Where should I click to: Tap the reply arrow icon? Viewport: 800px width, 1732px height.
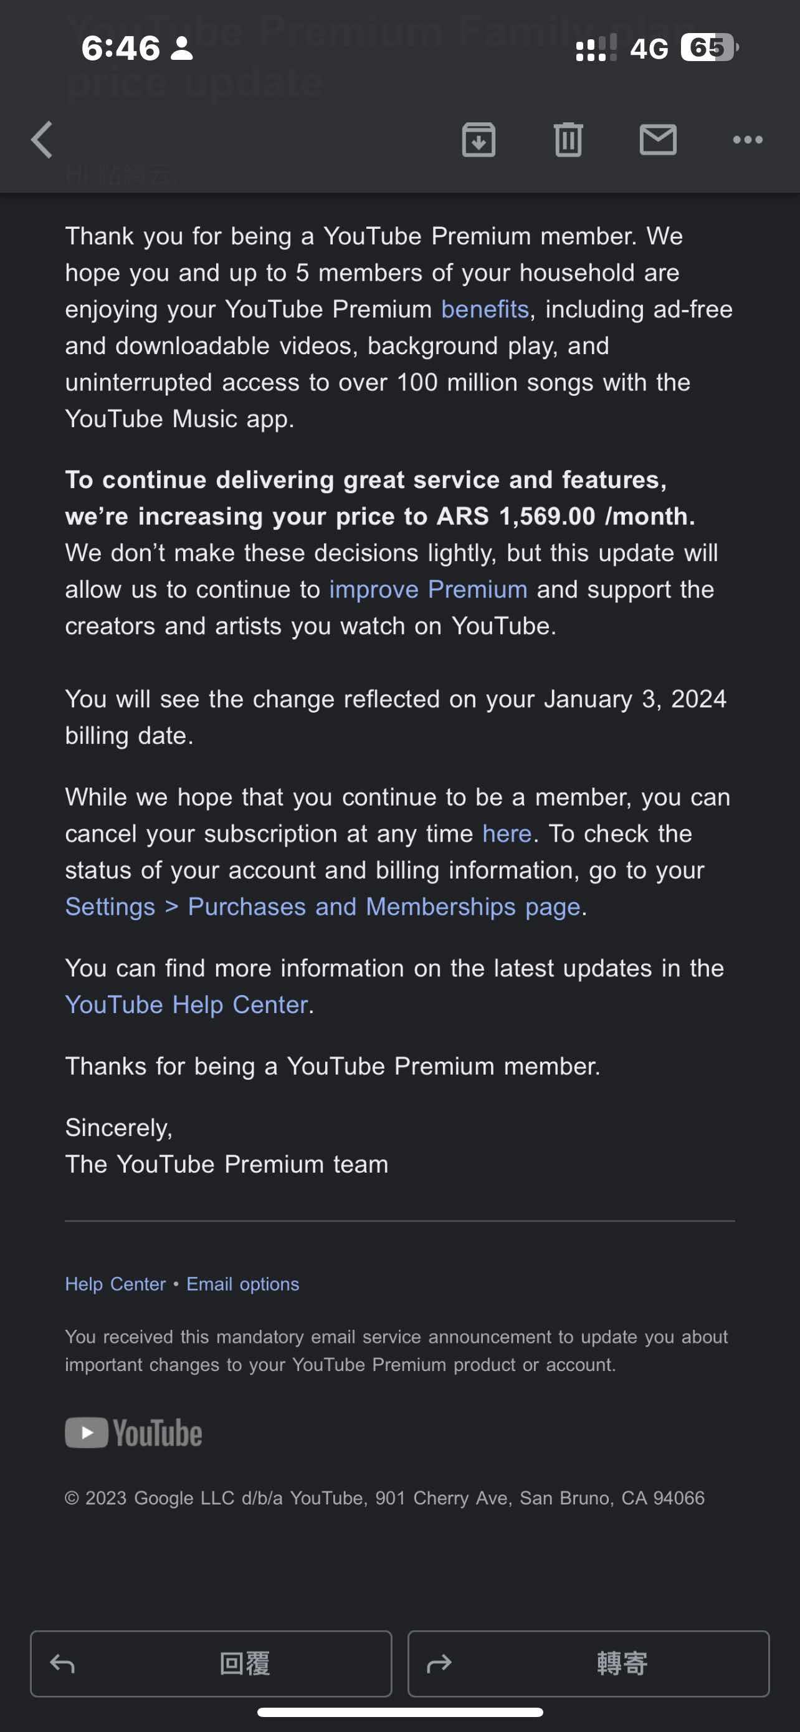click(x=62, y=1663)
